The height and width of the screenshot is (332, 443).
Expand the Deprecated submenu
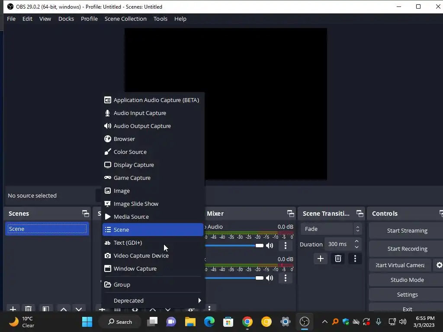pyautogui.click(x=153, y=301)
